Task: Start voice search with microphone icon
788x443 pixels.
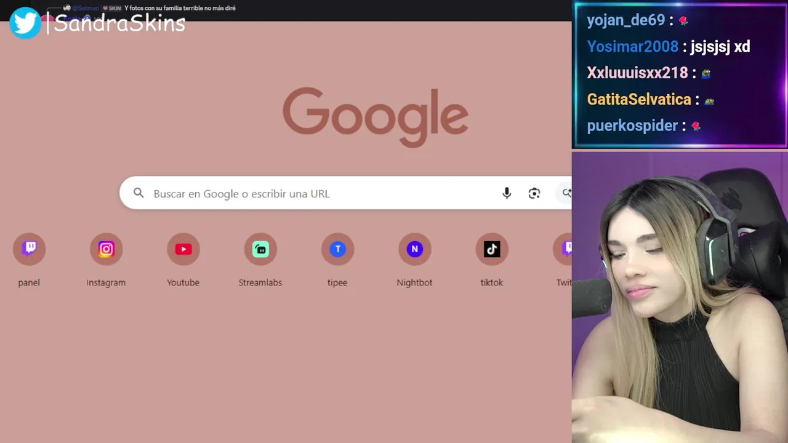Action: pos(507,193)
